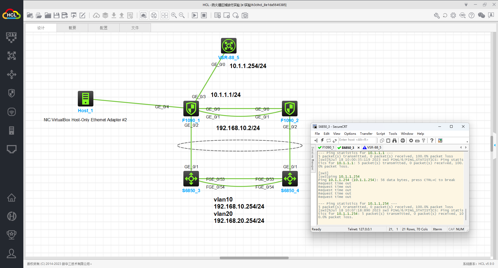The width and height of the screenshot is (498, 268).
Task: Open the HCL title bar dropdown menu arrow
Action: [x=466, y=5]
